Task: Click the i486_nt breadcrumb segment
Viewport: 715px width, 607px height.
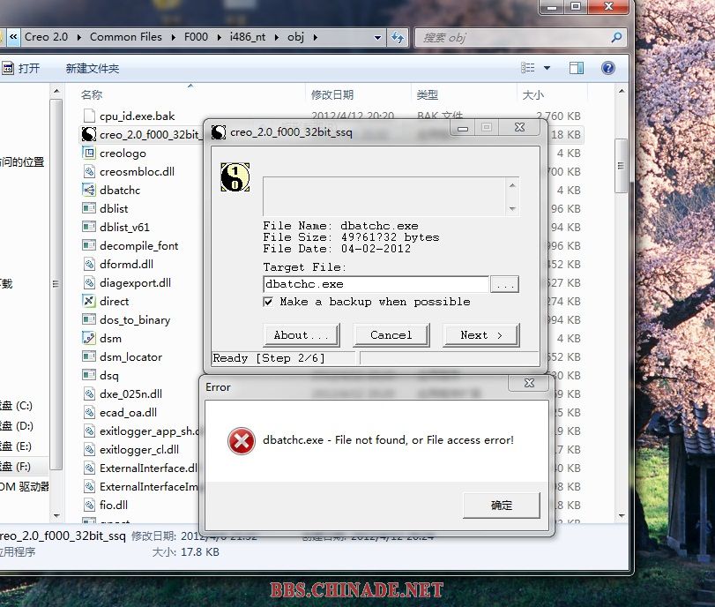Action: click(248, 37)
